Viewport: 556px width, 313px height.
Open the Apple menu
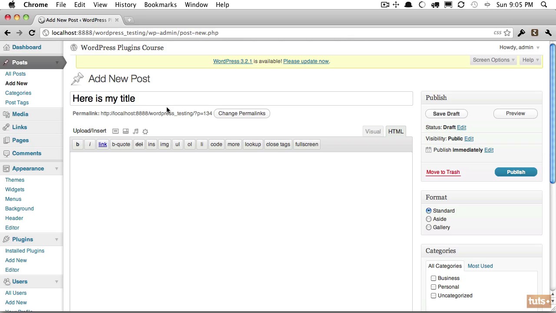point(12,5)
